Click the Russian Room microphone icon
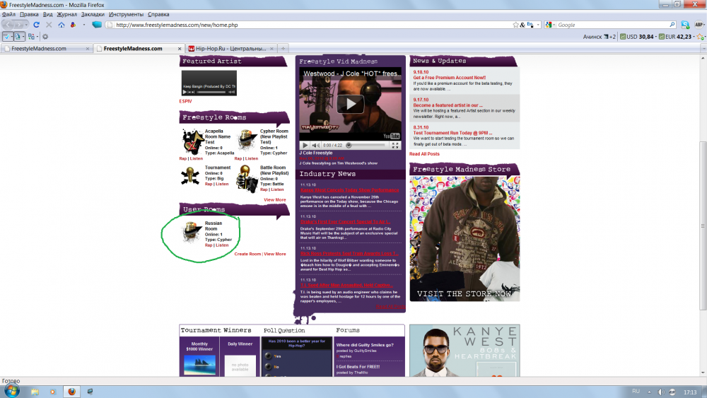 pyautogui.click(x=192, y=232)
